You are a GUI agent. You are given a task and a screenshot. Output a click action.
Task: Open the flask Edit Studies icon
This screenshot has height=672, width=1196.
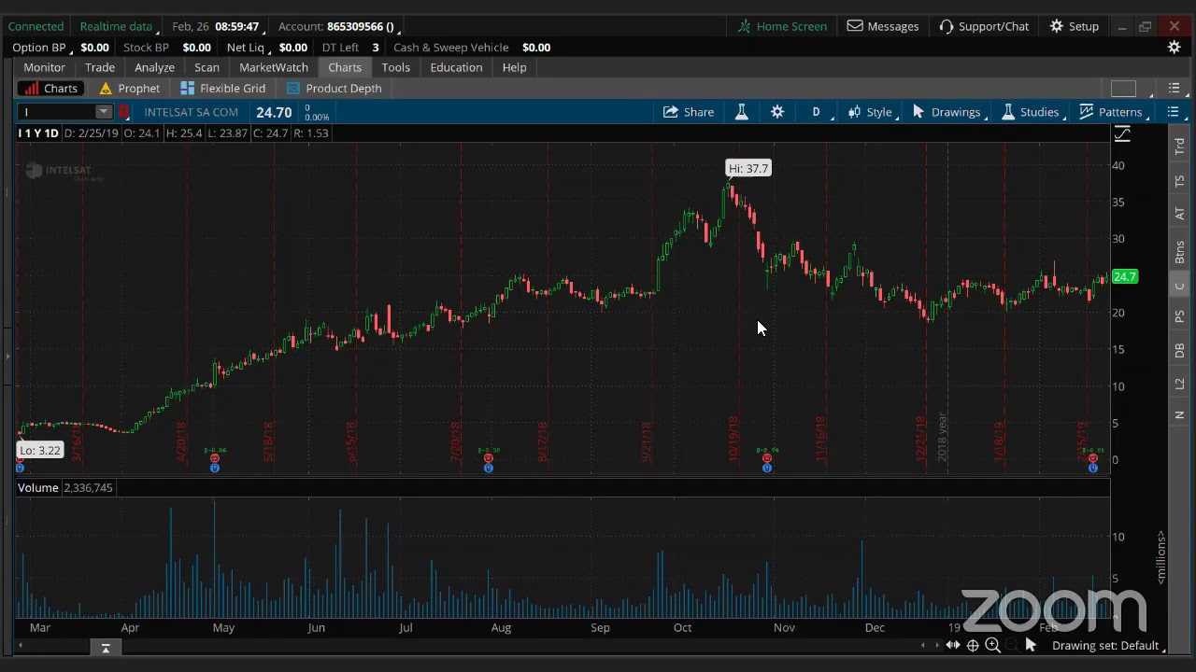click(x=741, y=112)
